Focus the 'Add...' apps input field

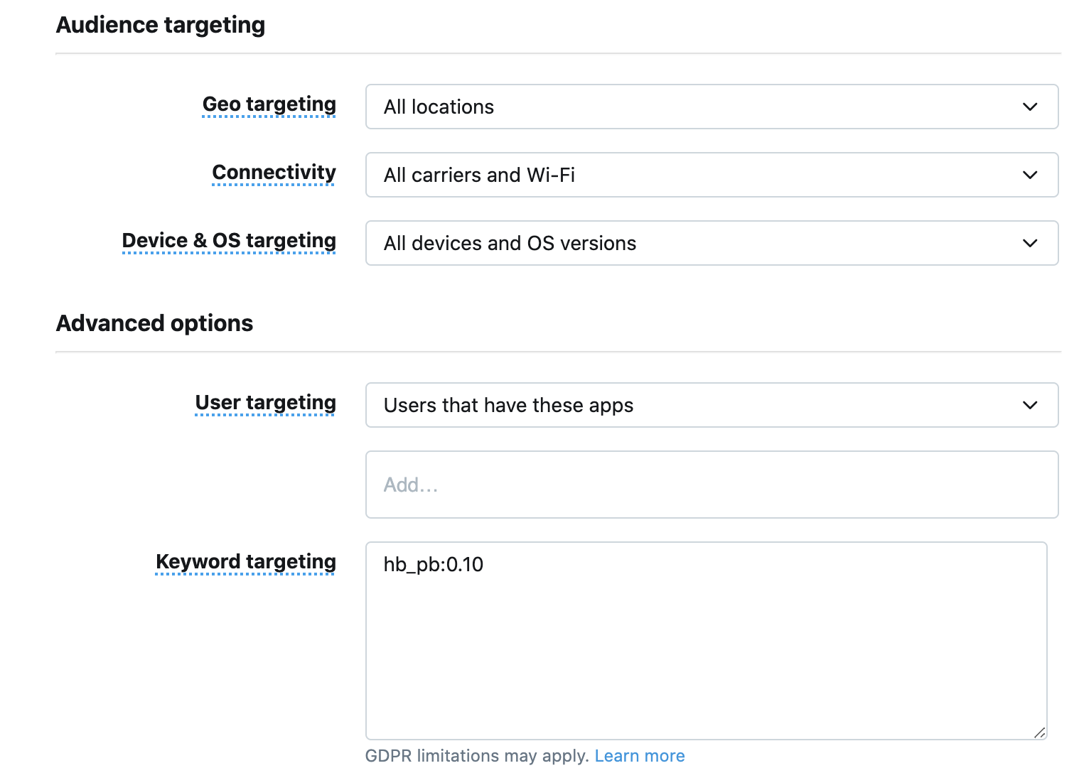[711, 485]
